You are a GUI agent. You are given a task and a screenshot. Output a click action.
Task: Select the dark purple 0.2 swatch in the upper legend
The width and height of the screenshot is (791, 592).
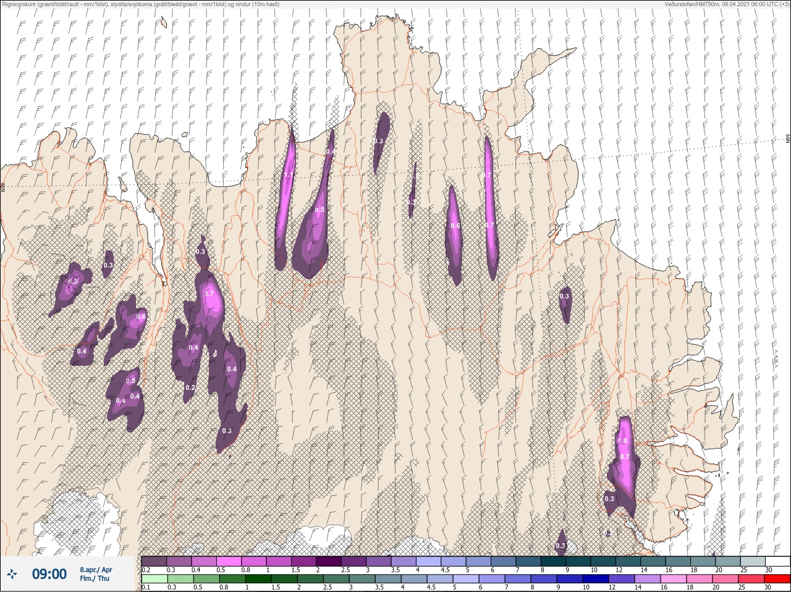154,561
